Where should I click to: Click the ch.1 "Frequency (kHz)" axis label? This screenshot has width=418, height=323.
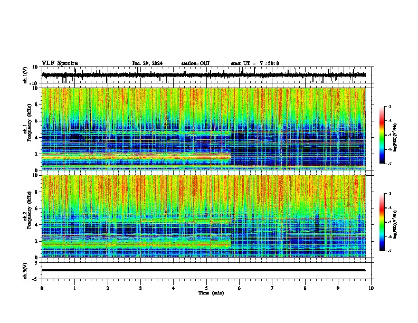click(x=29, y=122)
